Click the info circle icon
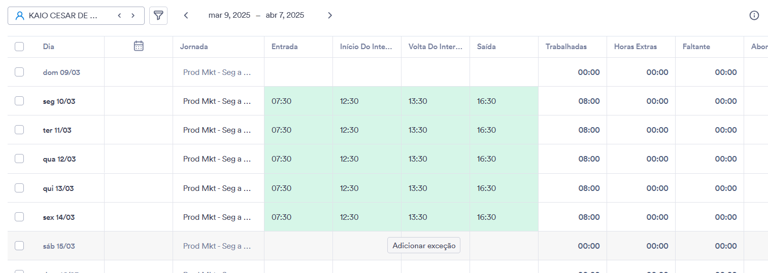Image resolution: width=768 pixels, height=273 pixels. point(754,15)
